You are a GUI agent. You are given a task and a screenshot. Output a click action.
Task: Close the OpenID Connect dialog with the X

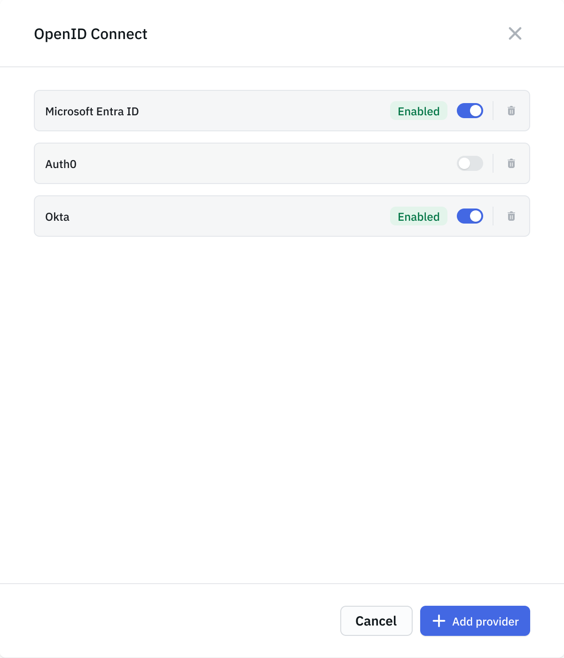(515, 33)
